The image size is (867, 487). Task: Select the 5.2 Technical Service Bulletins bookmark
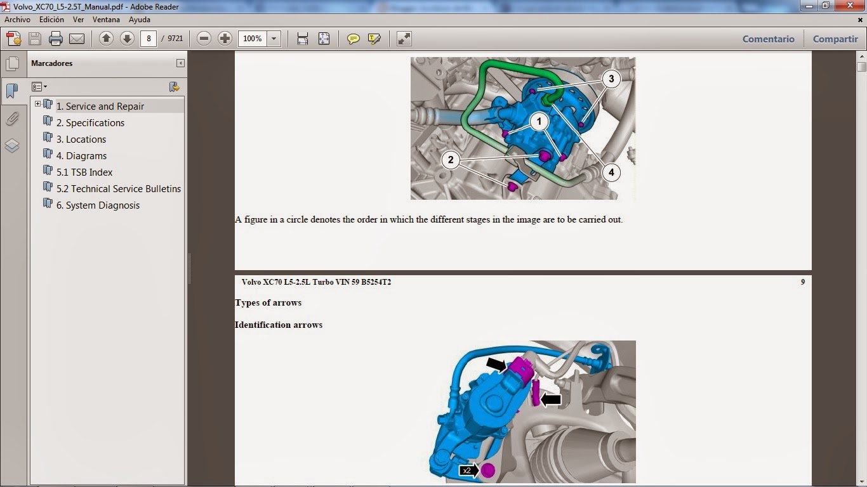(119, 188)
